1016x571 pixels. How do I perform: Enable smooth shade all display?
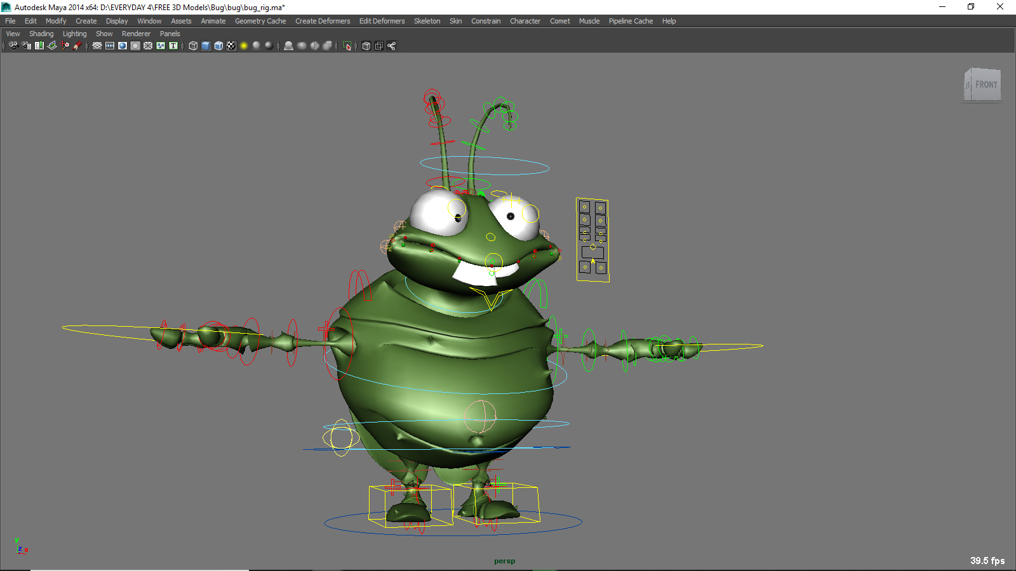204,46
